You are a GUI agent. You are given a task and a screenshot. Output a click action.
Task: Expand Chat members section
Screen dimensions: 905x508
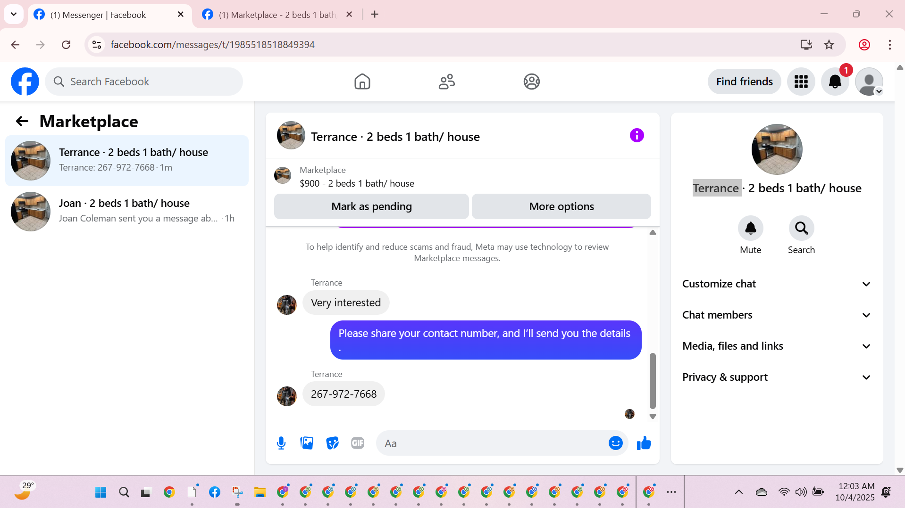point(777,315)
